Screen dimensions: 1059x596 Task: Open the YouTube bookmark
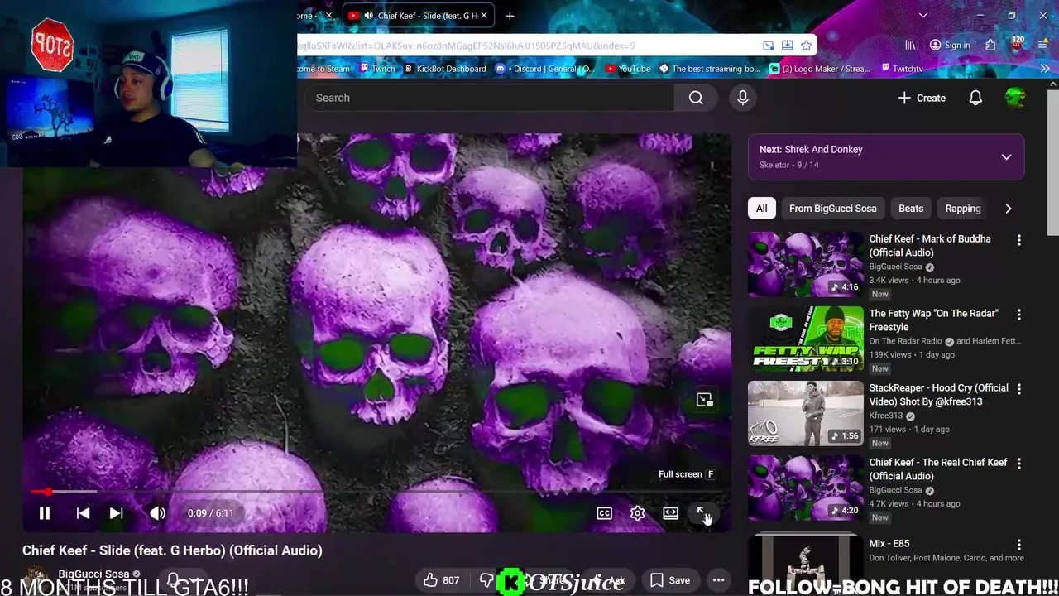[x=627, y=69]
